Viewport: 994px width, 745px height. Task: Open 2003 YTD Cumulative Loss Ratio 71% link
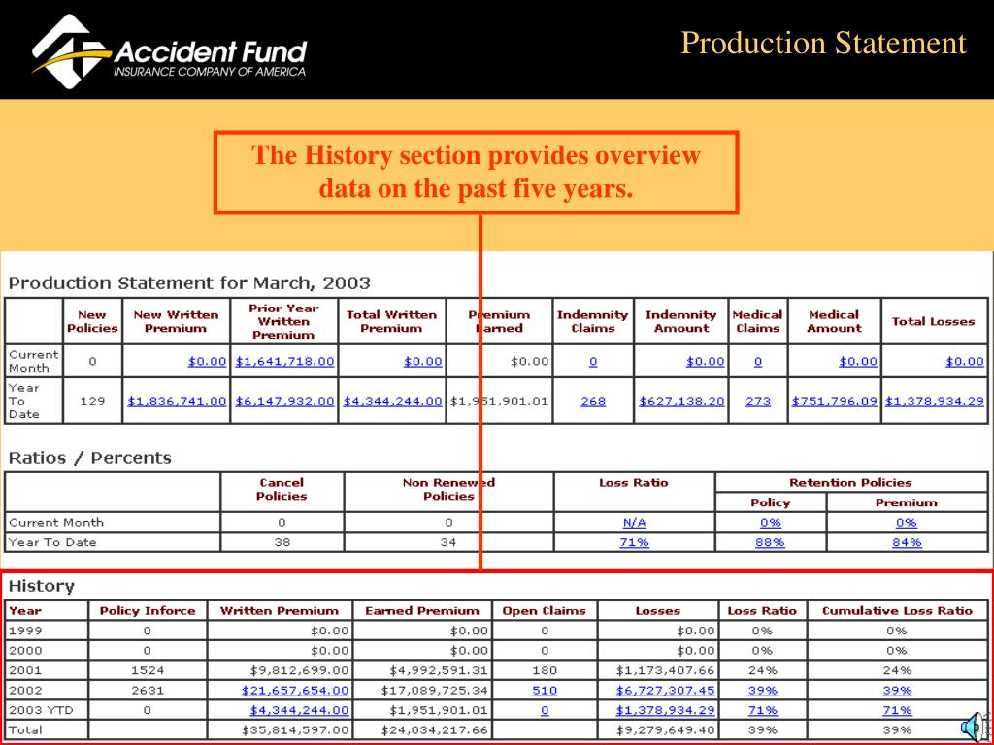point(897,710)
